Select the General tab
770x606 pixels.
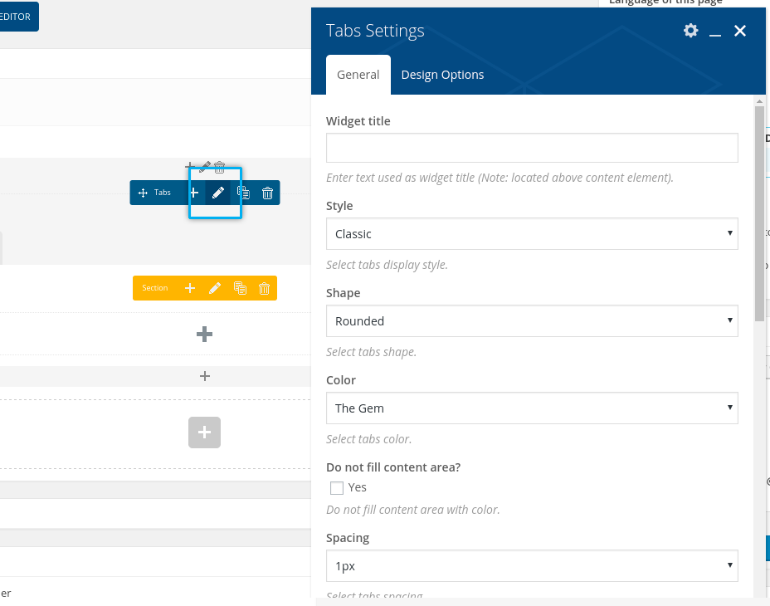(358, 75)
